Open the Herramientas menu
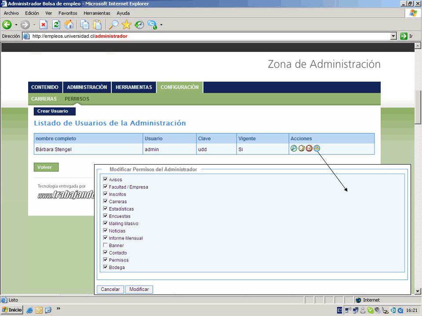422x316 pixels. pos(97,13)
